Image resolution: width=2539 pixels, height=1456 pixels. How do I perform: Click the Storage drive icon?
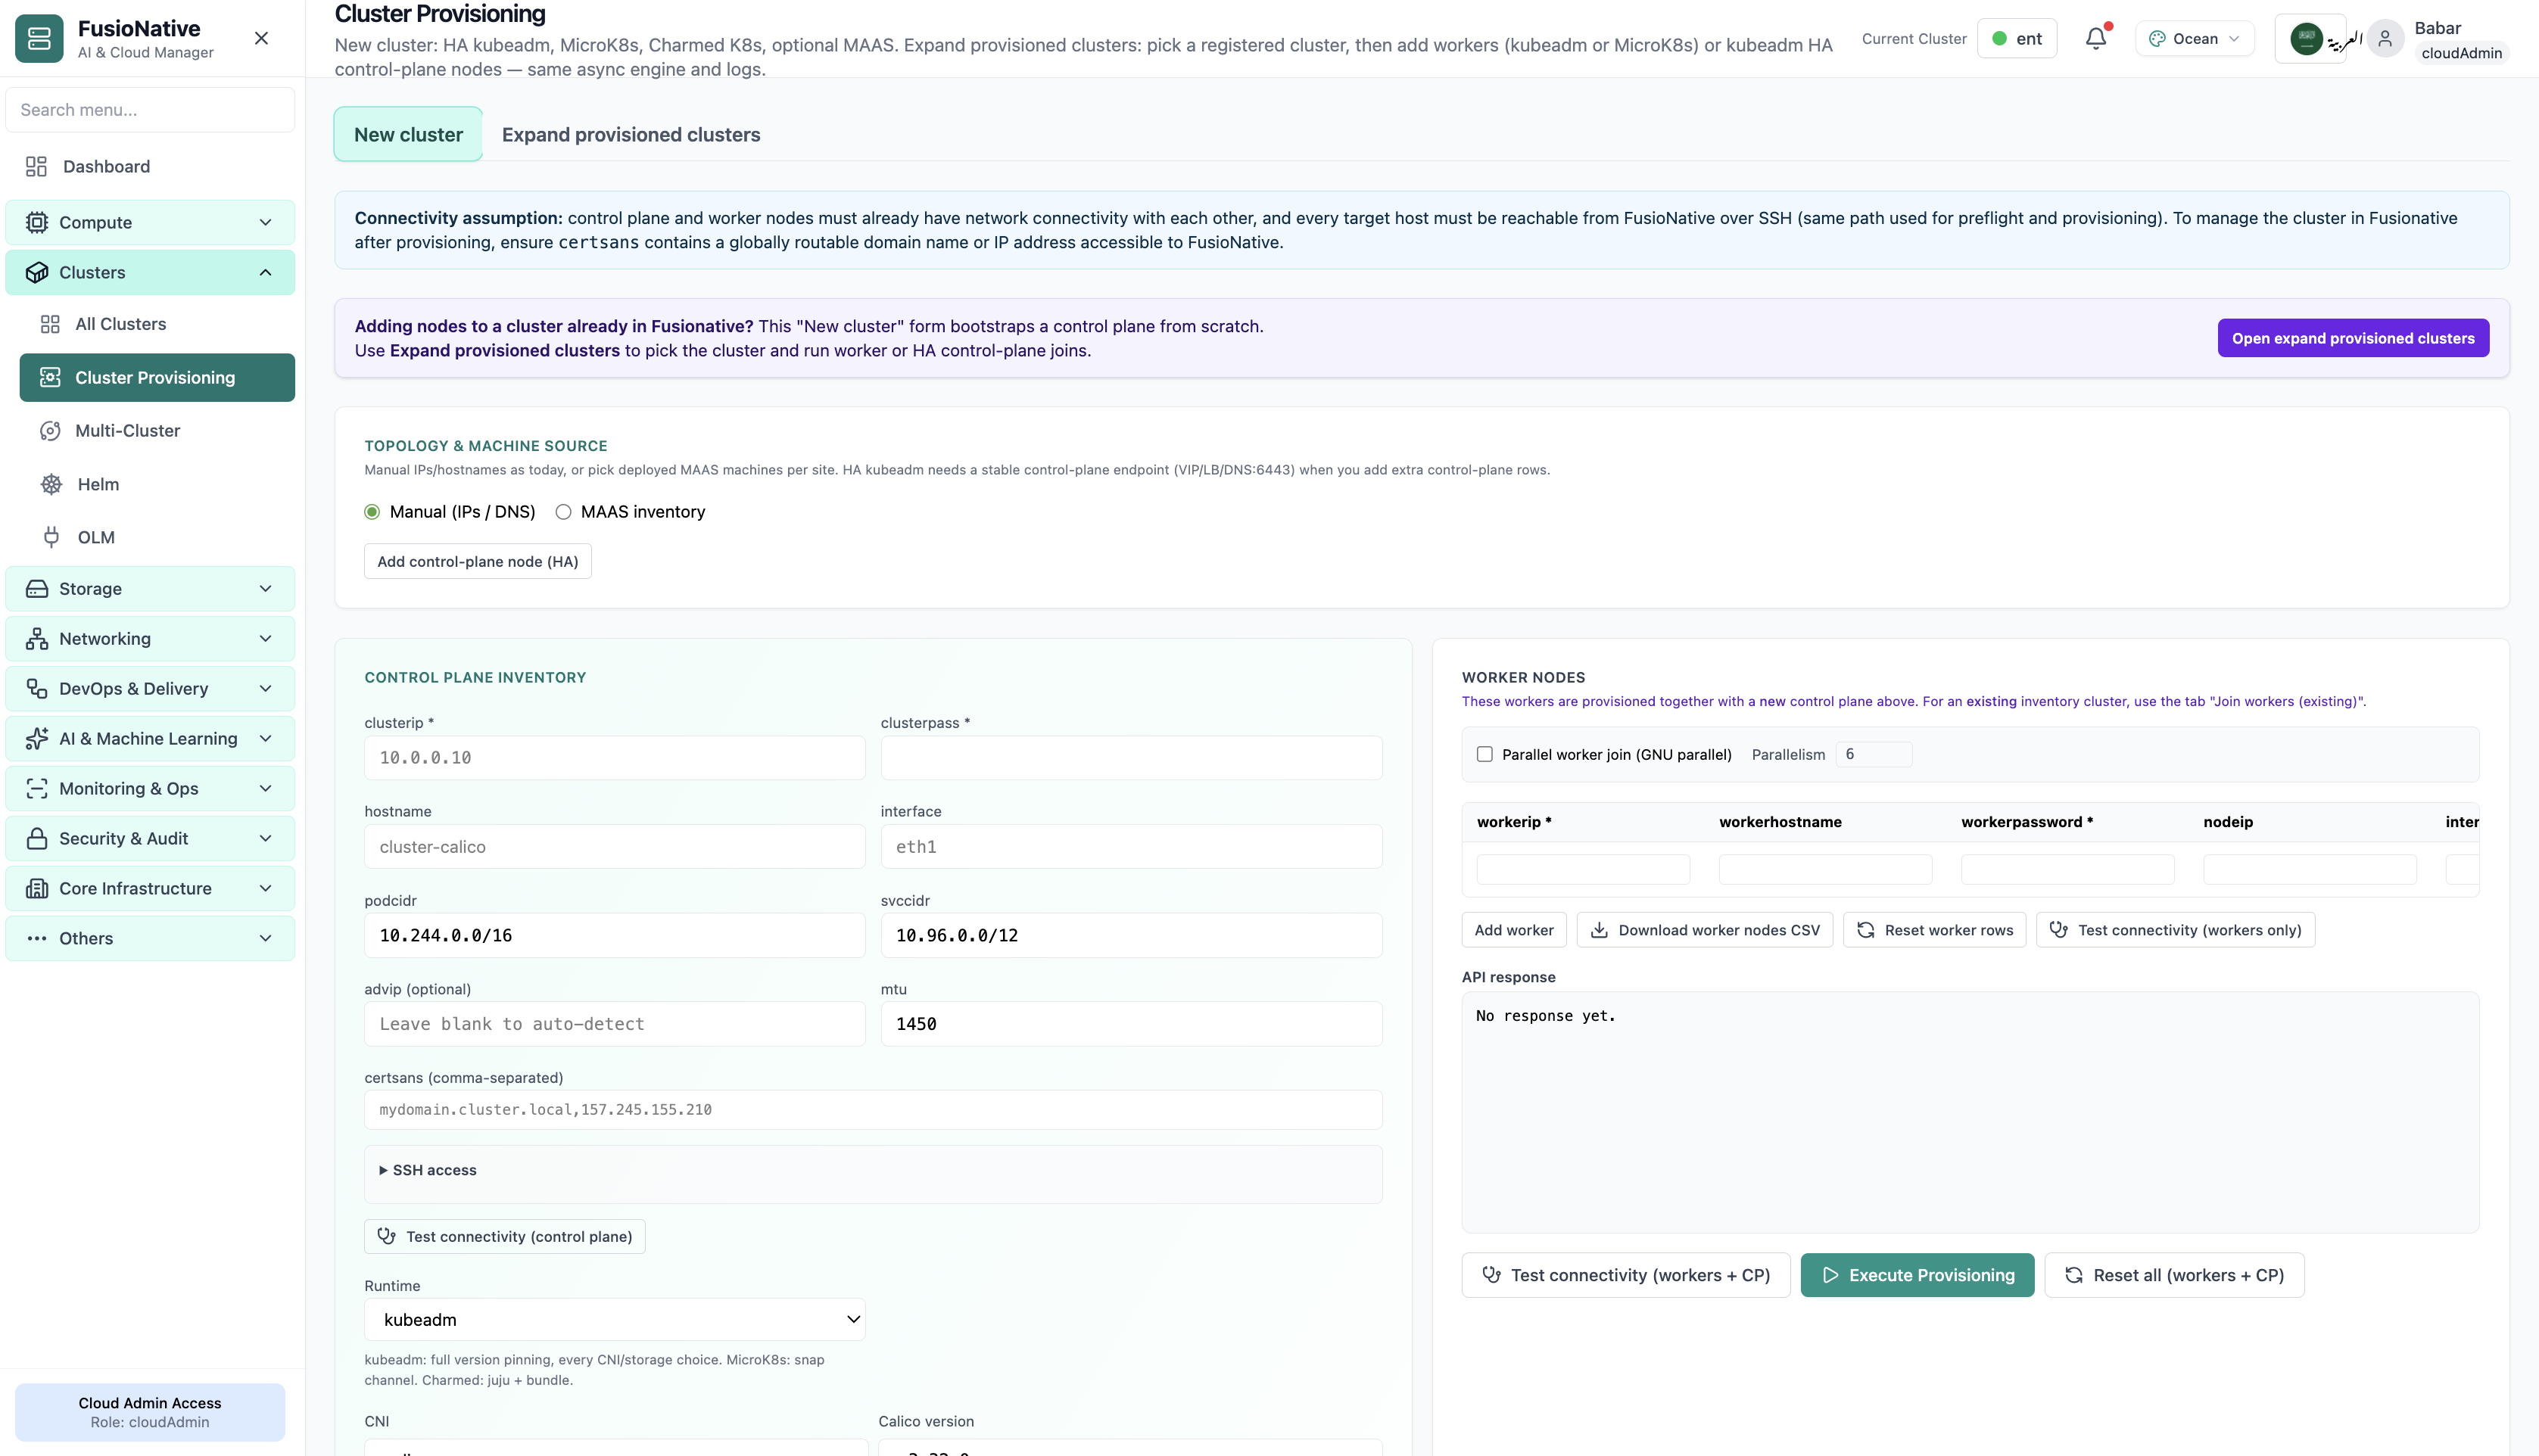click(x=37, y=588)
